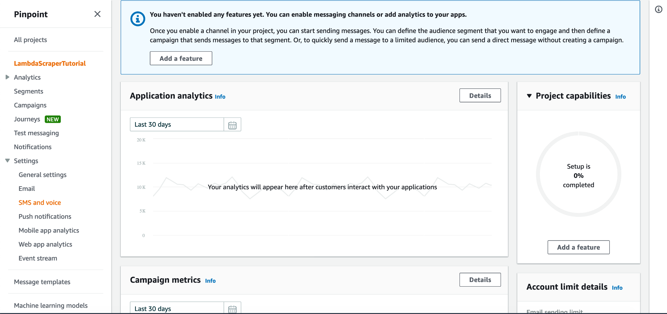Image resolution: width=667 pixels, height=314 pixels.
Task: Click the setup progress ring
Action: pos(579,174)
